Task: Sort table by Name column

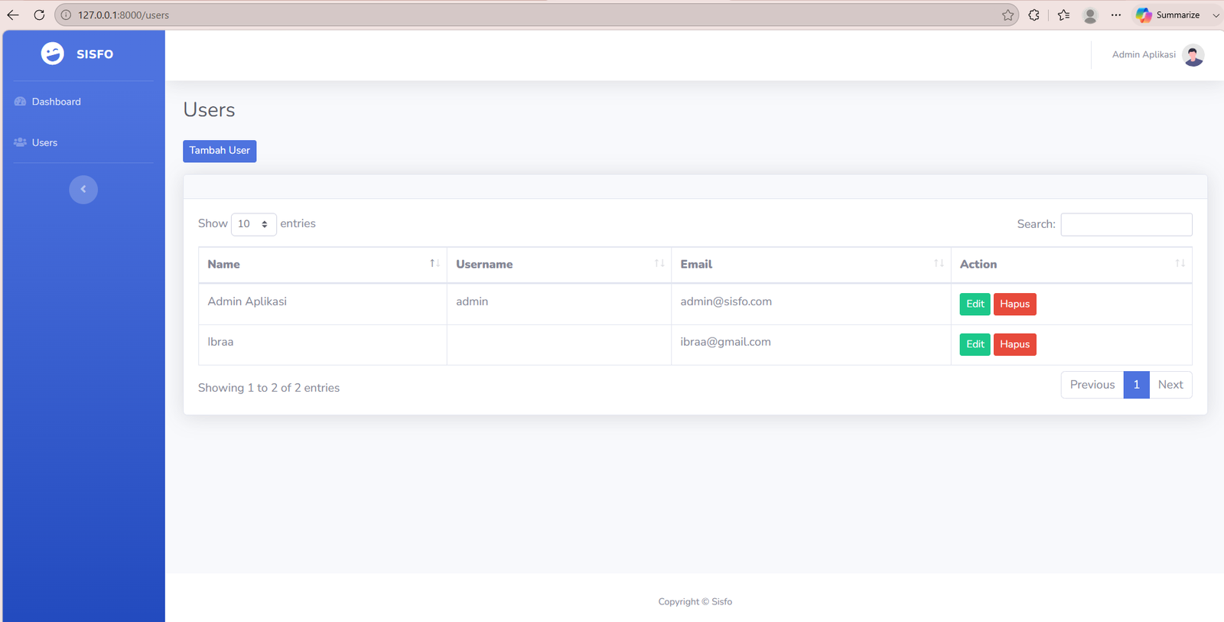Action: (322, 265)
